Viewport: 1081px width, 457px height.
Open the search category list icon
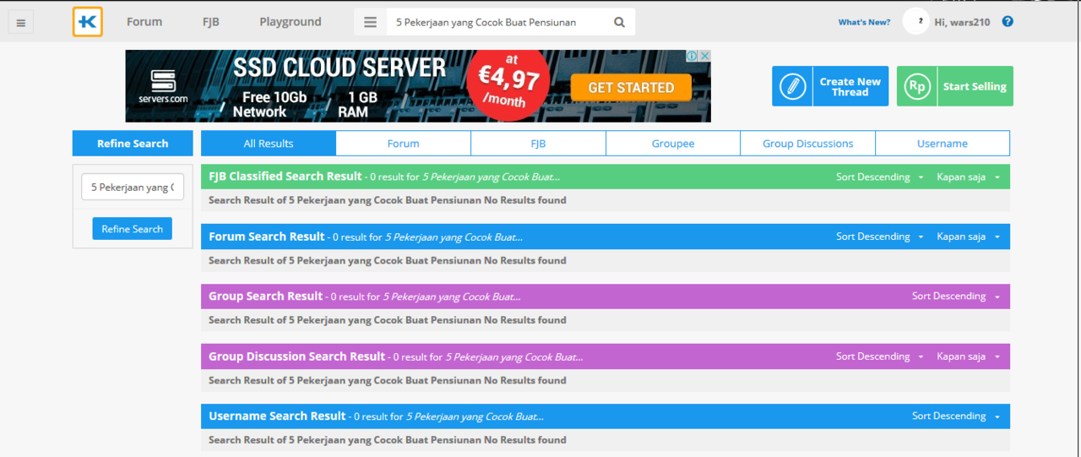[370, 23]
